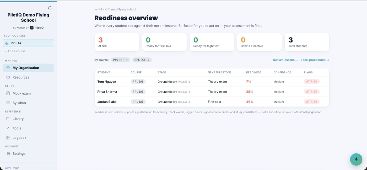Click AT RISK flag for Tom Nguyen
Image resolution: width=367 pixels, height=170 pixels.
pyautogui.click(x=312, y=82)
